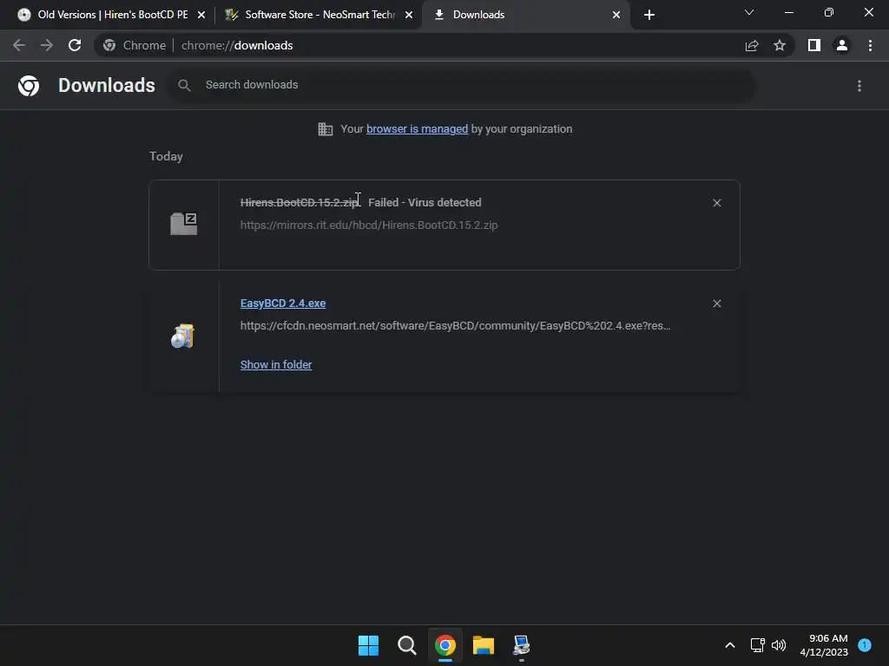The width and height of the screenshot is (889, 666).
Task: Go forward to next page
Action: (47, 45)
